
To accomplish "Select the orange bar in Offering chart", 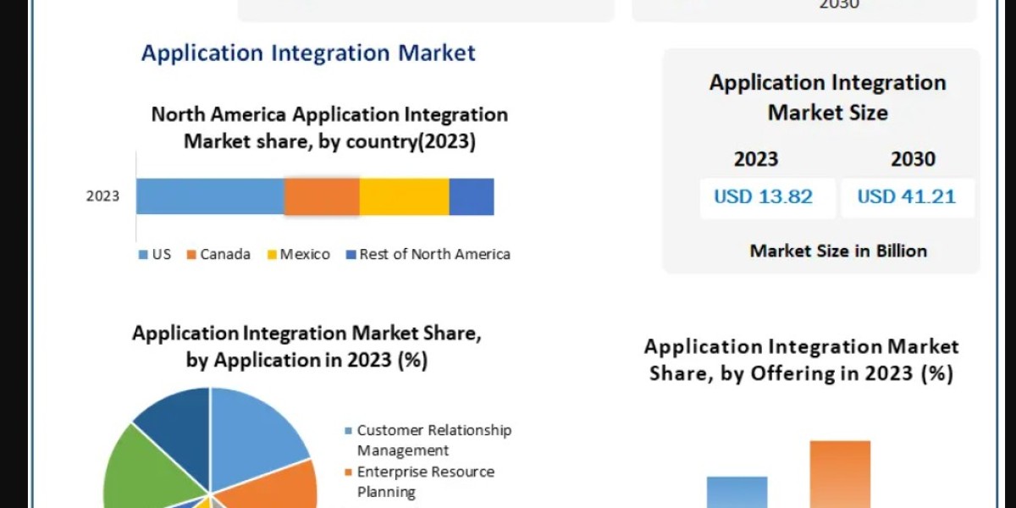I will (x=840, y=474).
